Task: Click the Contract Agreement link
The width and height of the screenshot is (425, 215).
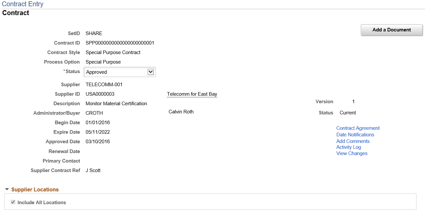Action: click(x=358, y=128)
